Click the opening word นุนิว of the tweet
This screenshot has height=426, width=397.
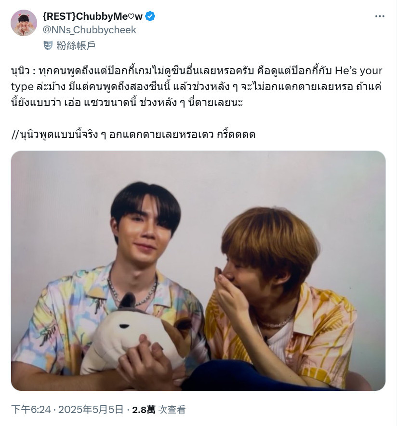pyautogui.click(x=20, y=71)
